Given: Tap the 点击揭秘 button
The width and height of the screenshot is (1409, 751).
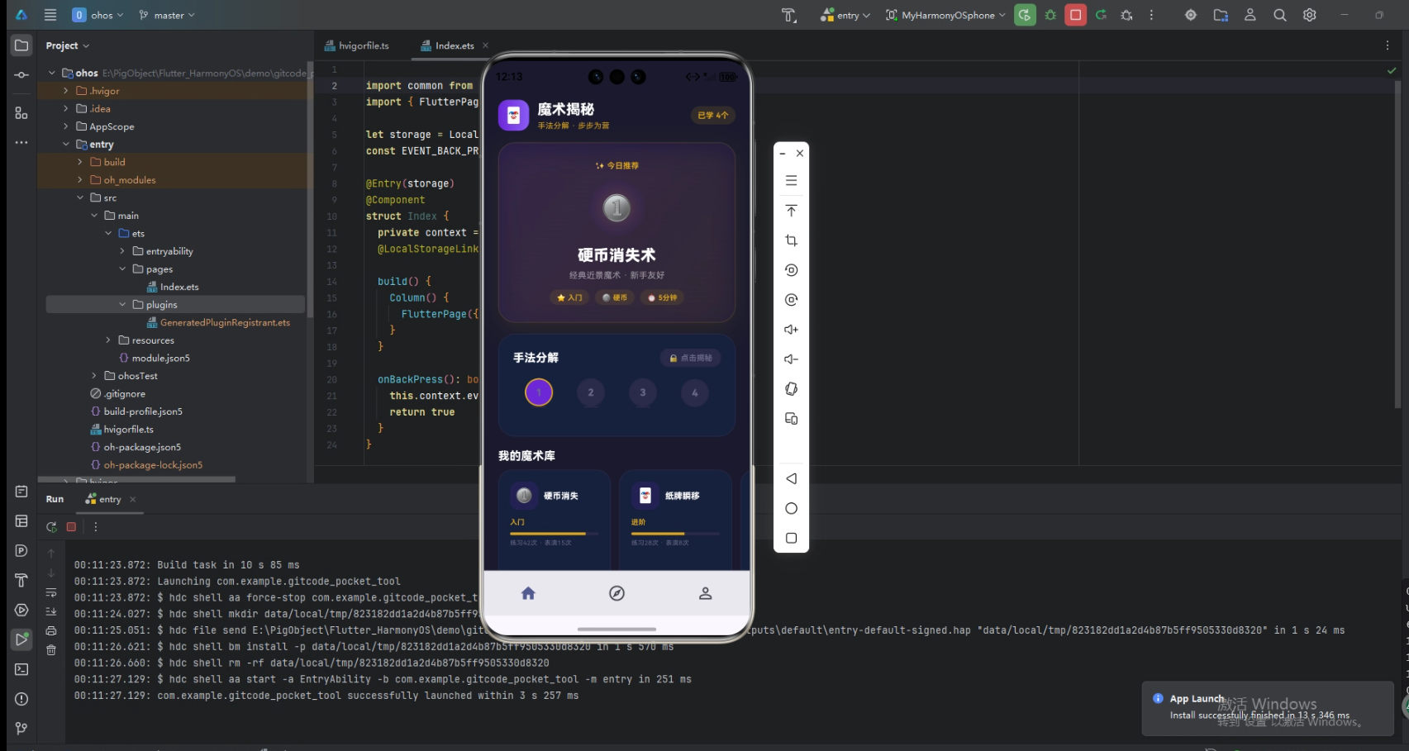Looking at the screenshot, I should (690, 358).
